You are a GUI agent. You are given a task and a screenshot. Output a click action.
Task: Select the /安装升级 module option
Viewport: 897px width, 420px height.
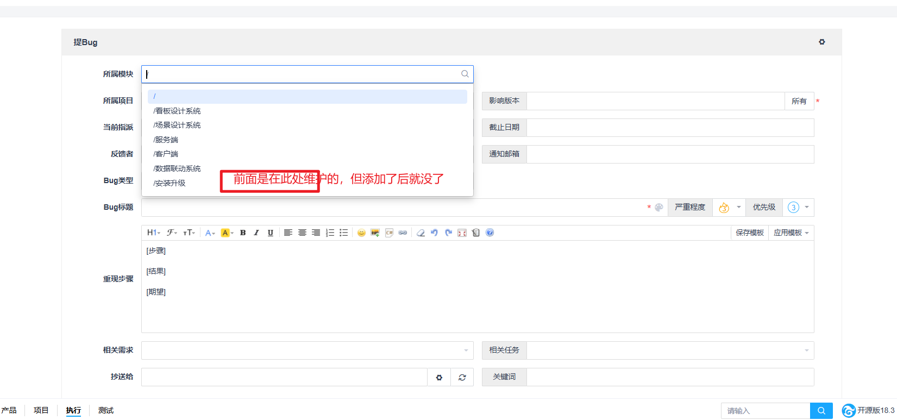[x=308, y=183]
